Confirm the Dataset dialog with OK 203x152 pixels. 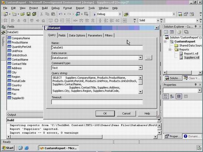105,114
